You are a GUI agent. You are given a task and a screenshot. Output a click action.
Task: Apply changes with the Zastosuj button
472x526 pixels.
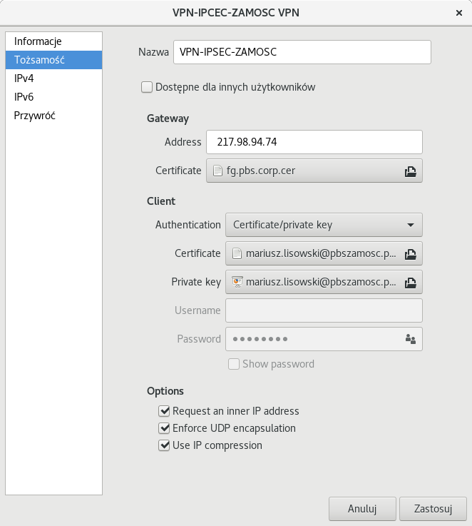tap(433, 509)
